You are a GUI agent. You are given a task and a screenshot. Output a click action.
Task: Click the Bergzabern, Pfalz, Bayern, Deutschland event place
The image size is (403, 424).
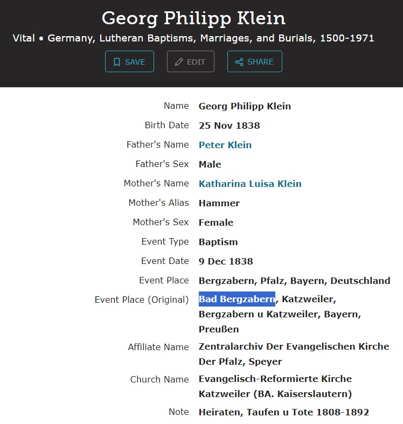coord(294,281)
